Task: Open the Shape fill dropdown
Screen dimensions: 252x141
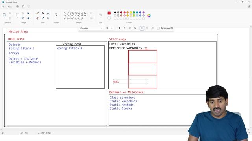Action: click(92, 18)
